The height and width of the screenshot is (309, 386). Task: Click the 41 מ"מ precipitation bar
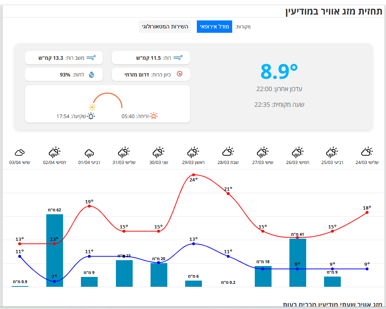[x=297, y=262]
